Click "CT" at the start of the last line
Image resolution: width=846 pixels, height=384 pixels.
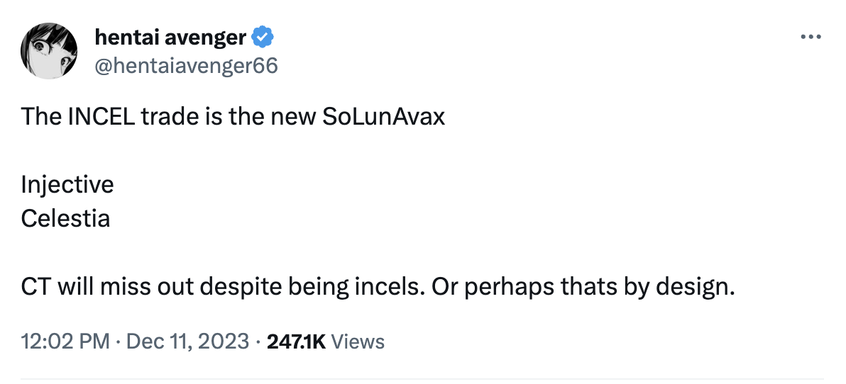coord(34,287)
